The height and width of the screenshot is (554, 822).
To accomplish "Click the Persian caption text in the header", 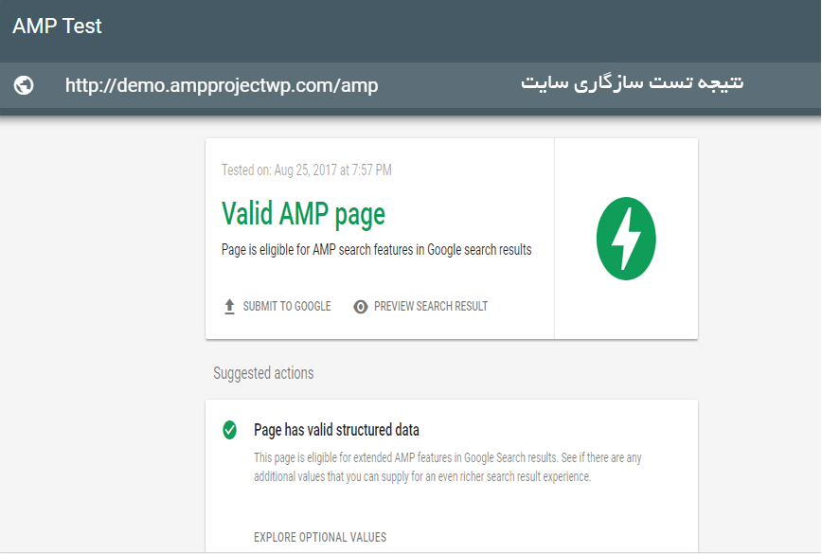I will tap(632, 82).
